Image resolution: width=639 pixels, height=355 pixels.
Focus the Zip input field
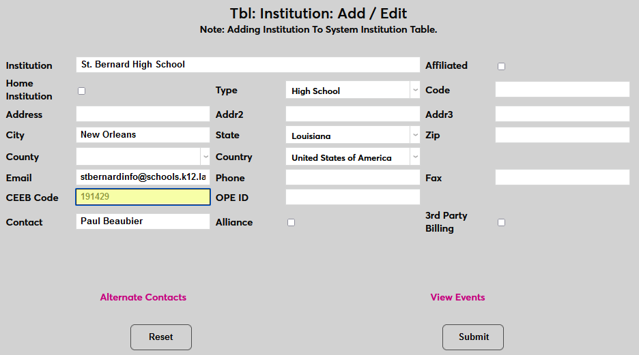point(562,135)
